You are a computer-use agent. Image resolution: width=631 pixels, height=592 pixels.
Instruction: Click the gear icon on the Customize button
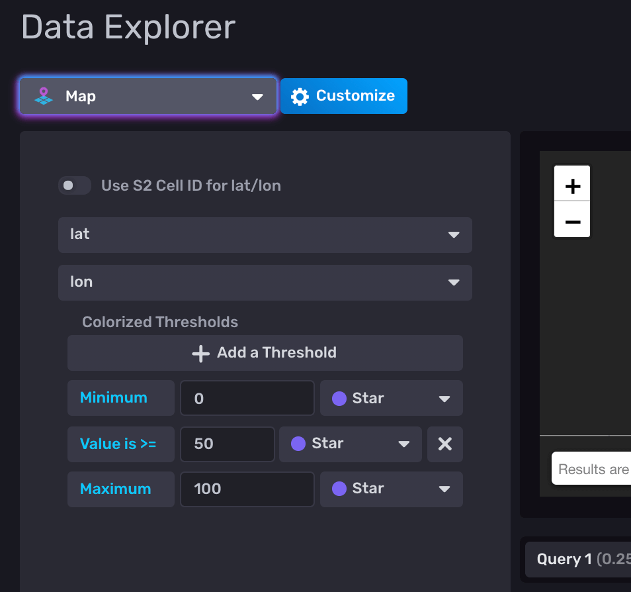coord(300,95)
